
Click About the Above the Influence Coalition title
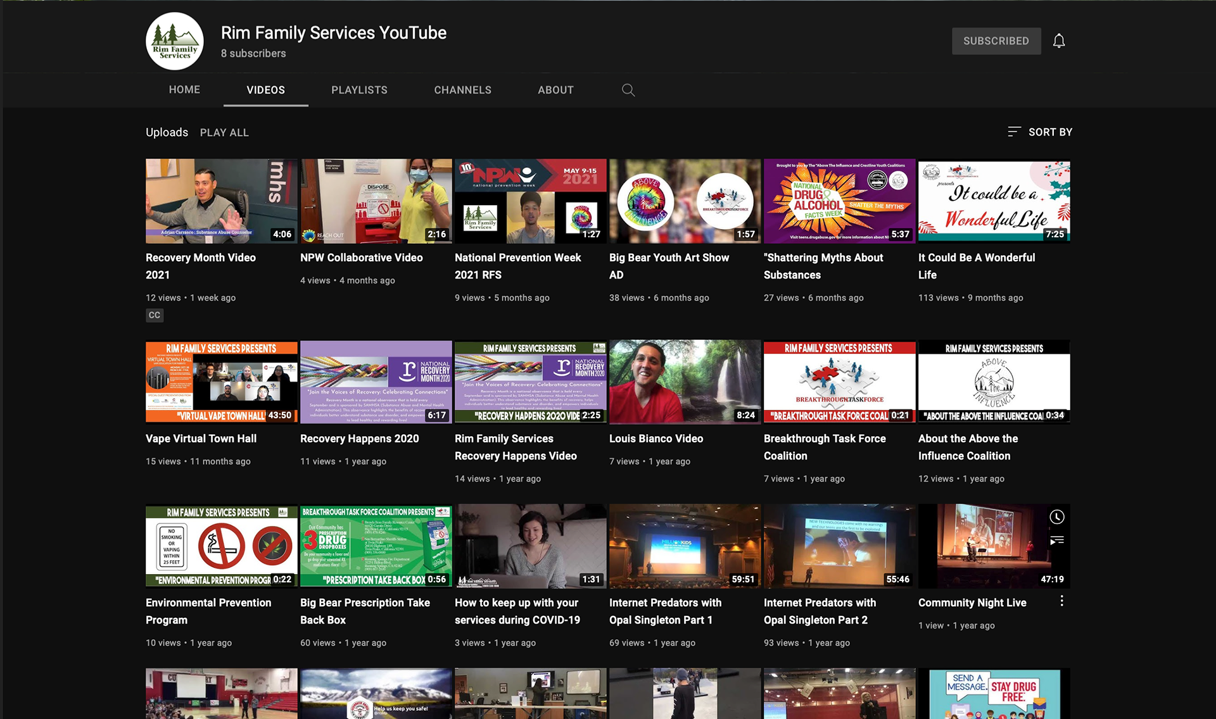(x=968, y=447)
